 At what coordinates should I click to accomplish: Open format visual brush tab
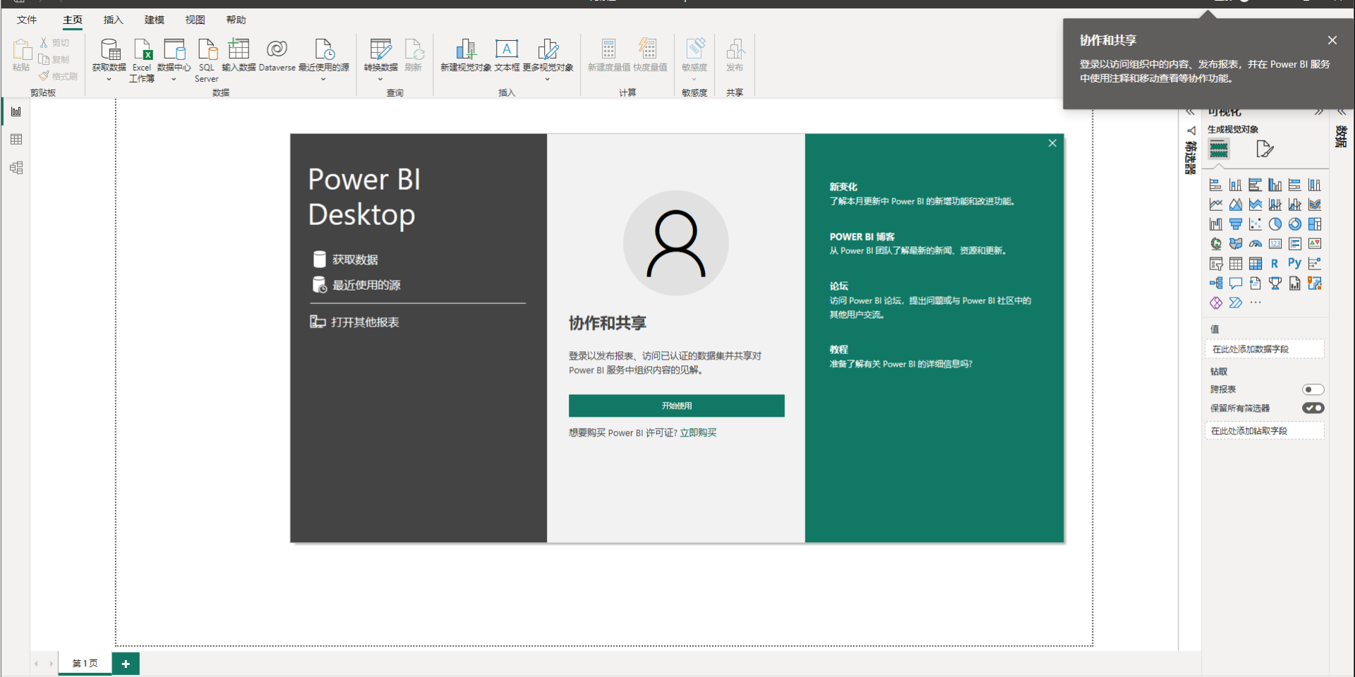tap(1264, 149)
